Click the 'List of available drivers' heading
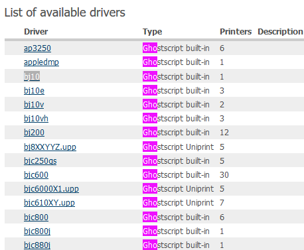The width and height of the screenshot is (304, 250). [65, 13]
